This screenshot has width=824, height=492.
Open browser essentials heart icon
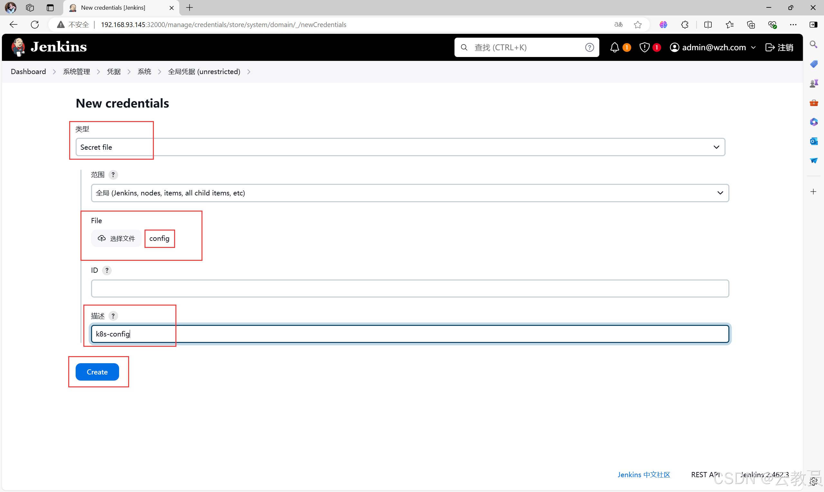pyautogui.click(x=772, y=24)
